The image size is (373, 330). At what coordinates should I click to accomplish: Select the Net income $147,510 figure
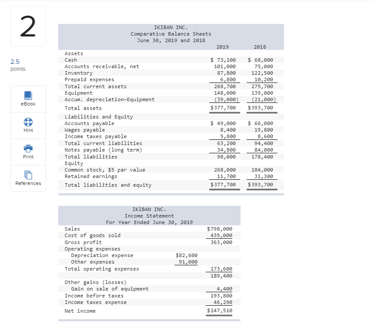(219, 310)
